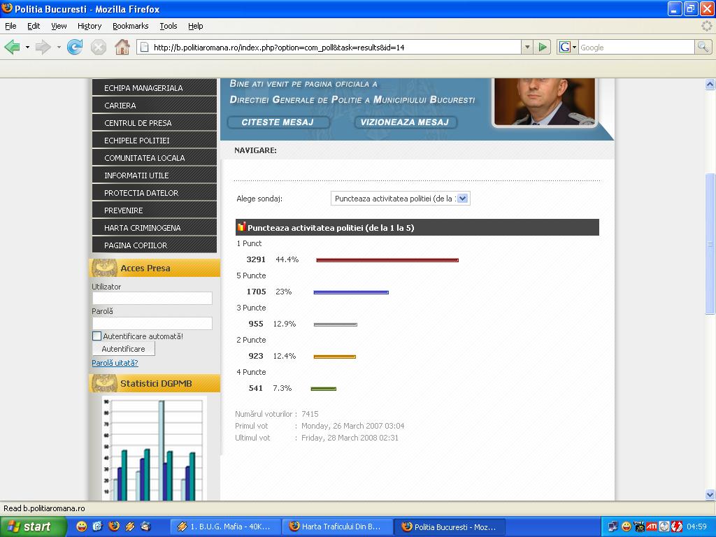716x537 pixels.
Task: Click the Utilizator username field
Action: (152, 299)
